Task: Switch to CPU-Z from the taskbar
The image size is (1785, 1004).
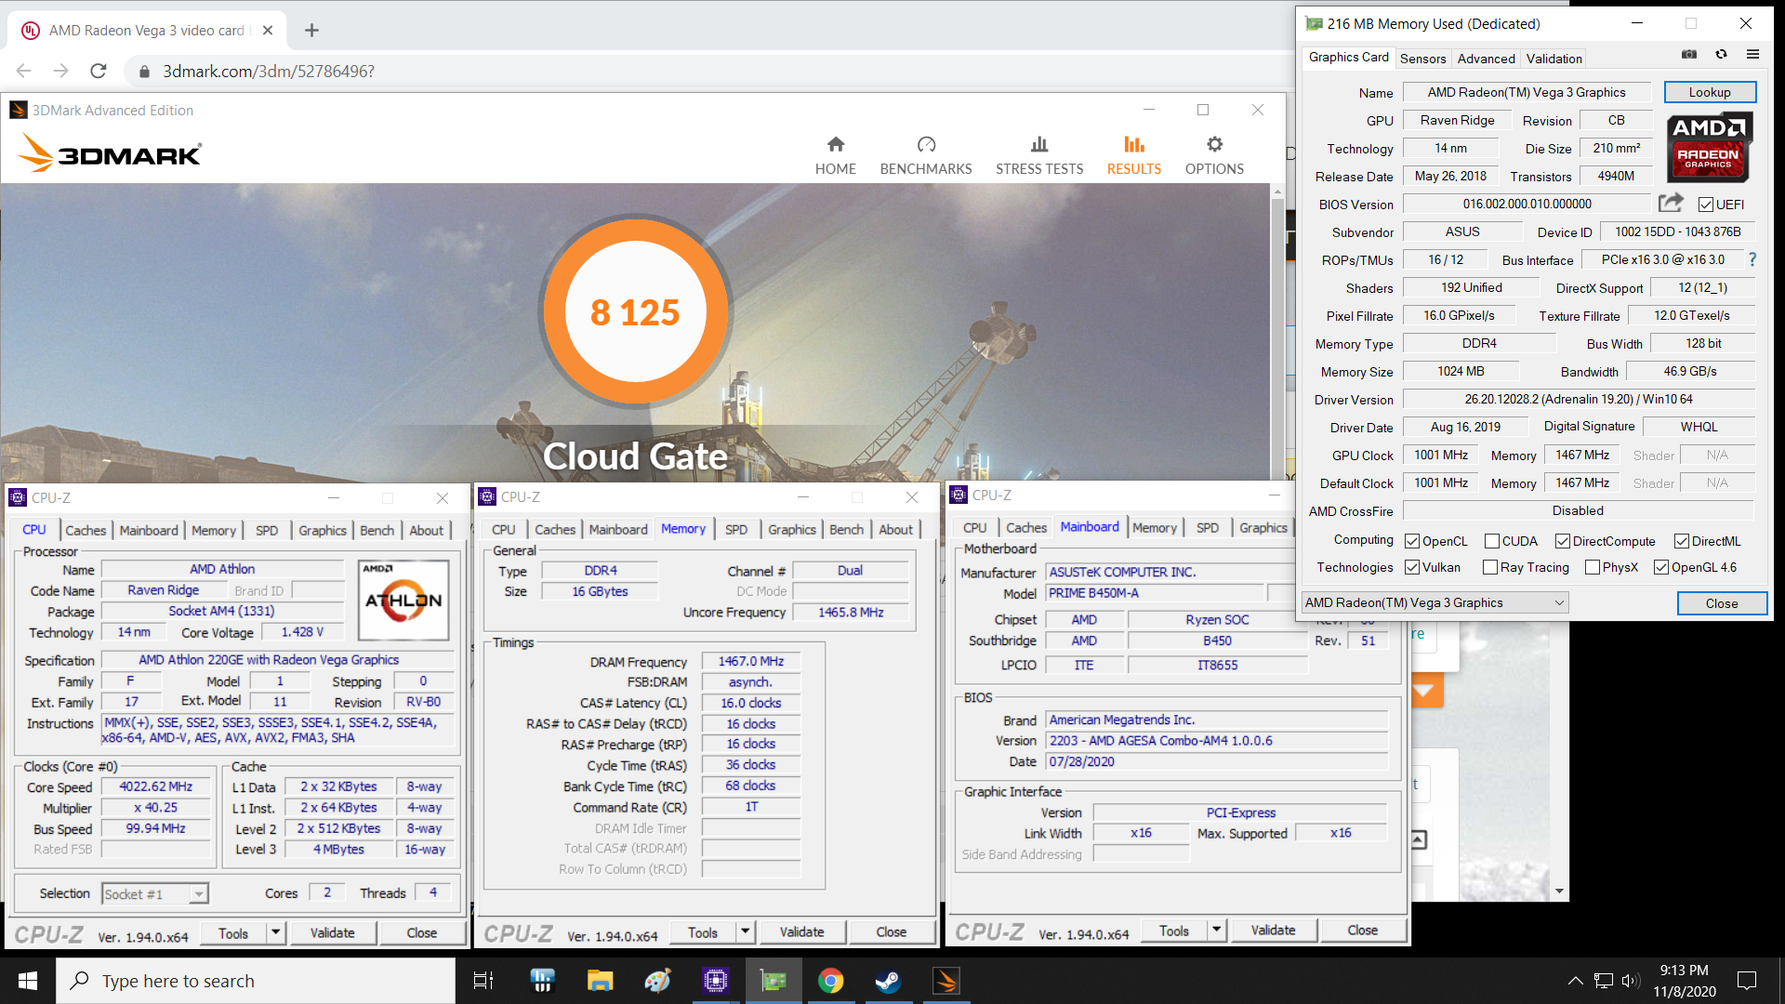Action: tap(715, 981)
